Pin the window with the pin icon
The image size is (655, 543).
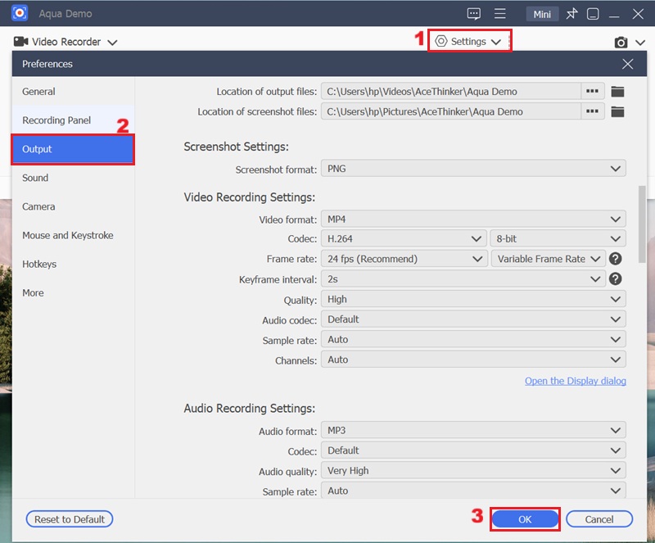(x=571, y=13)
